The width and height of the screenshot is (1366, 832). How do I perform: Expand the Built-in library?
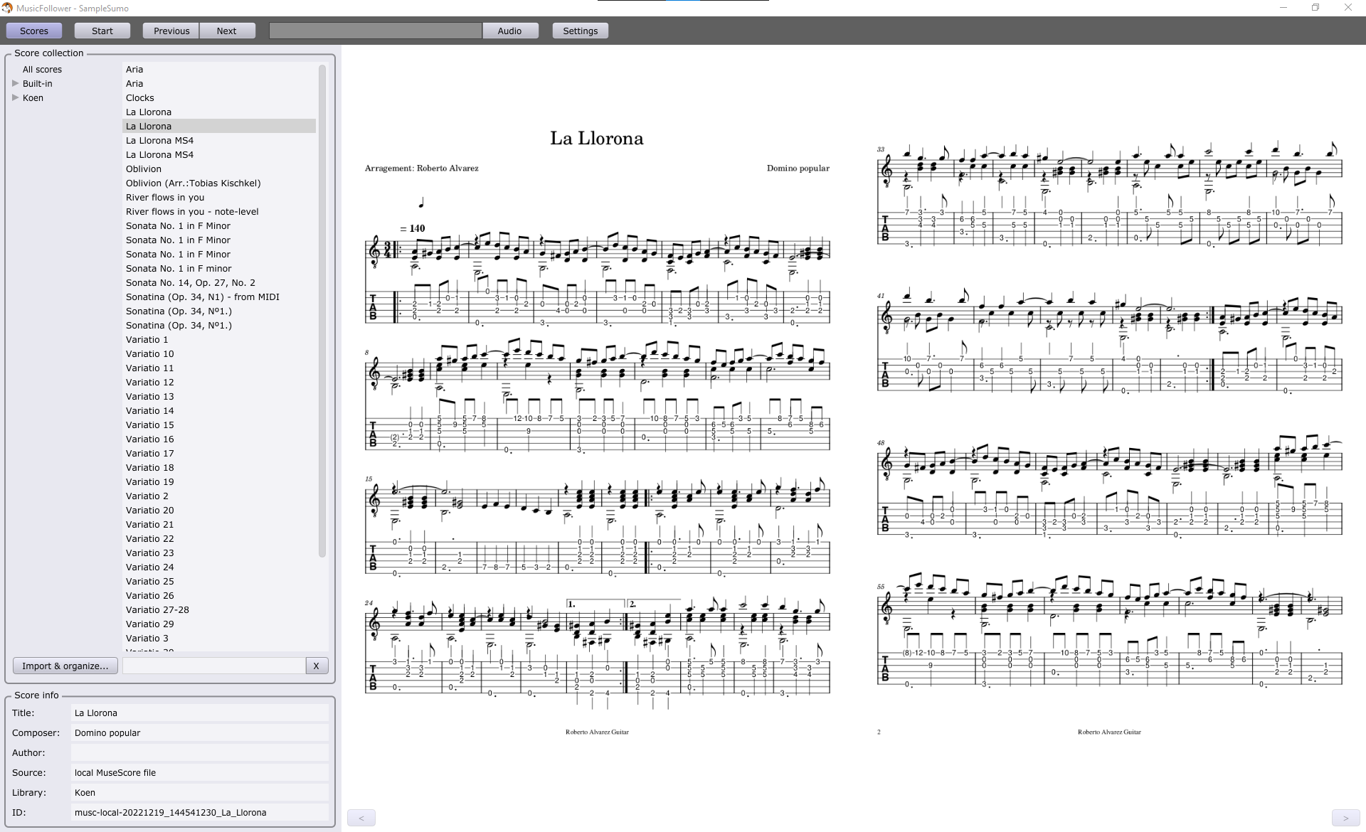tap(15, 83)
